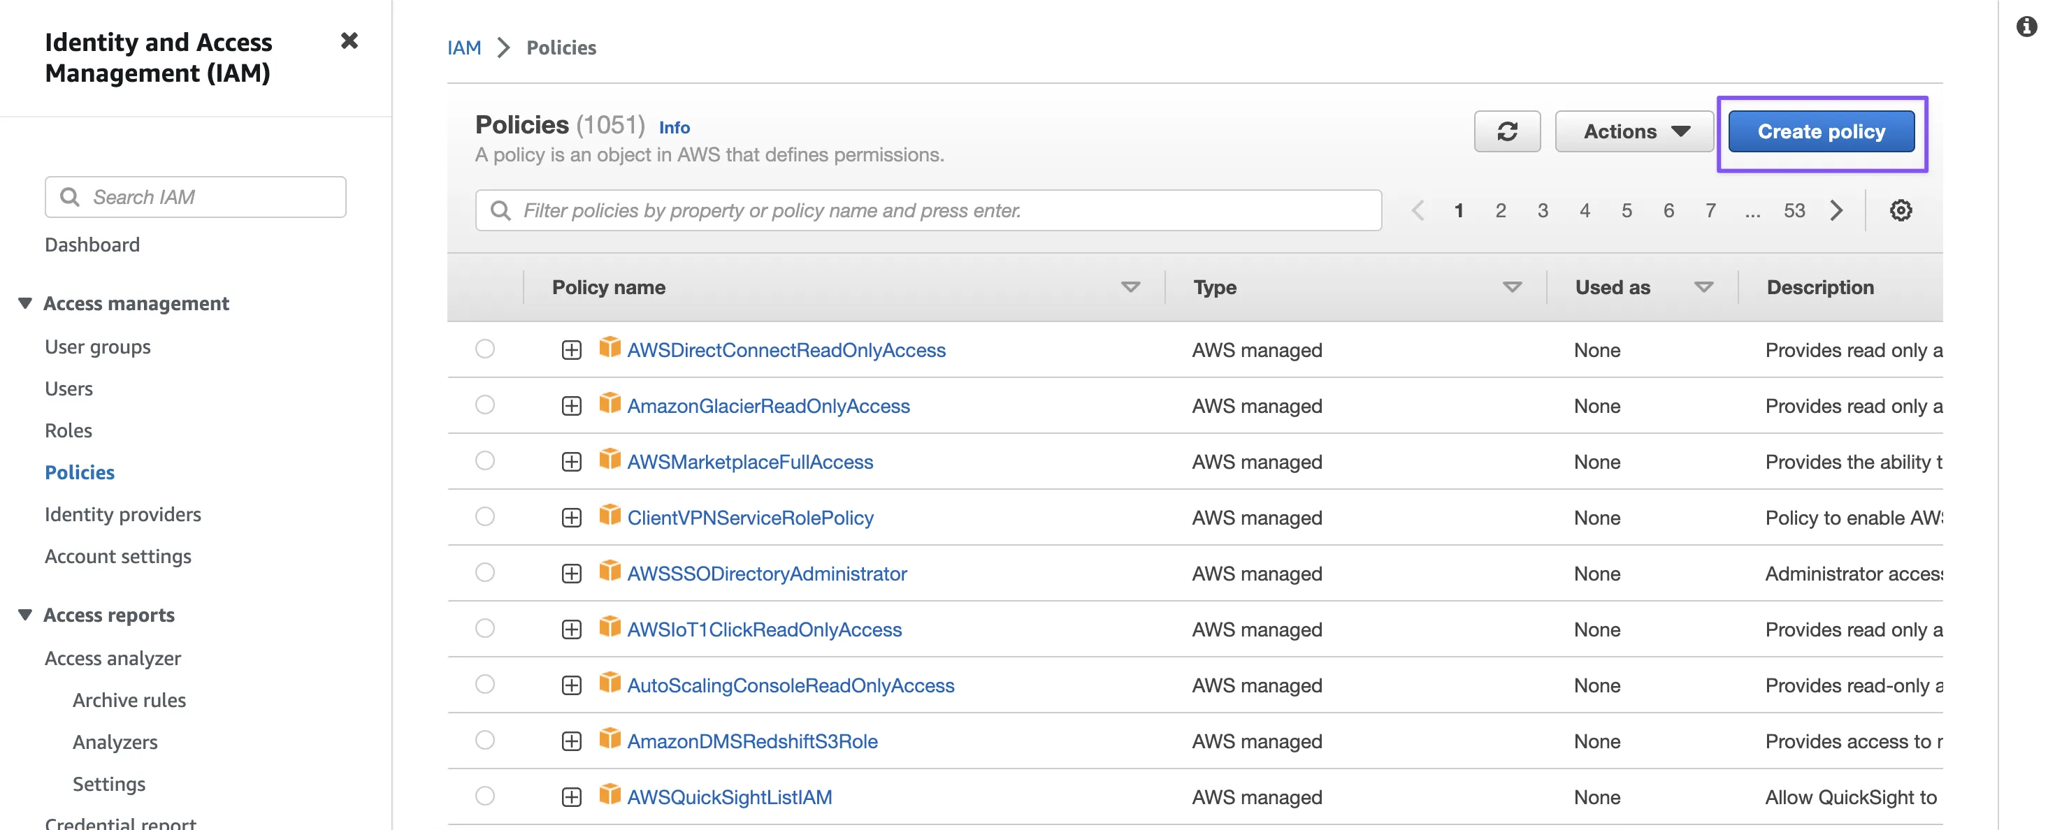2055x830 pixels.
Task: Go to next page of policies
Action: pos(1837,210)
